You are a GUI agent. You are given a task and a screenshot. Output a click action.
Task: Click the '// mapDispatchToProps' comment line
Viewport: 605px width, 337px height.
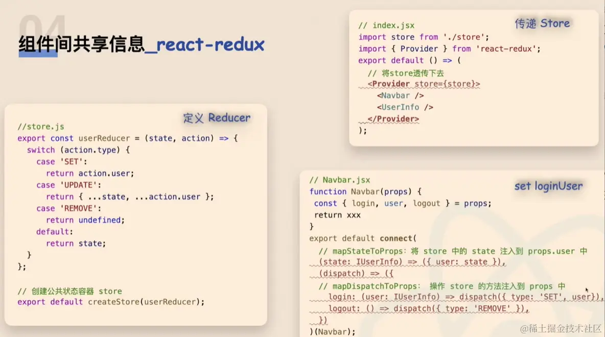tap(442, 286)
